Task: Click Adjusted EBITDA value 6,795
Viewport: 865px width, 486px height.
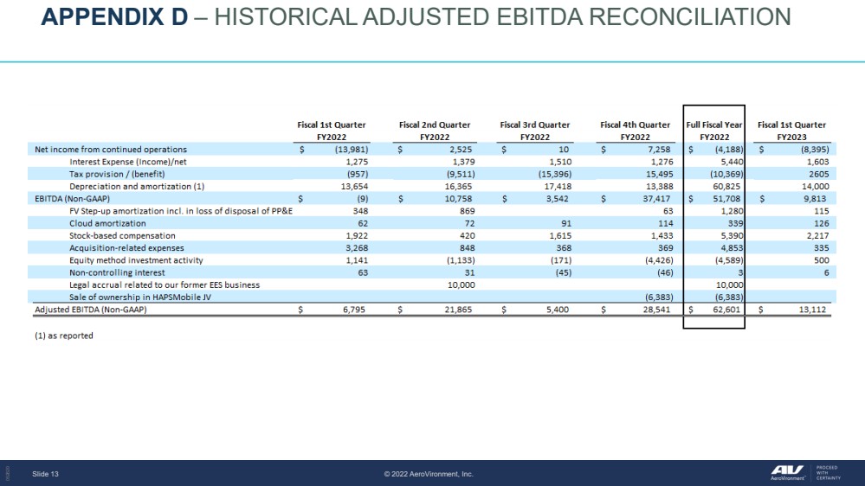Action: click(353, 310)
